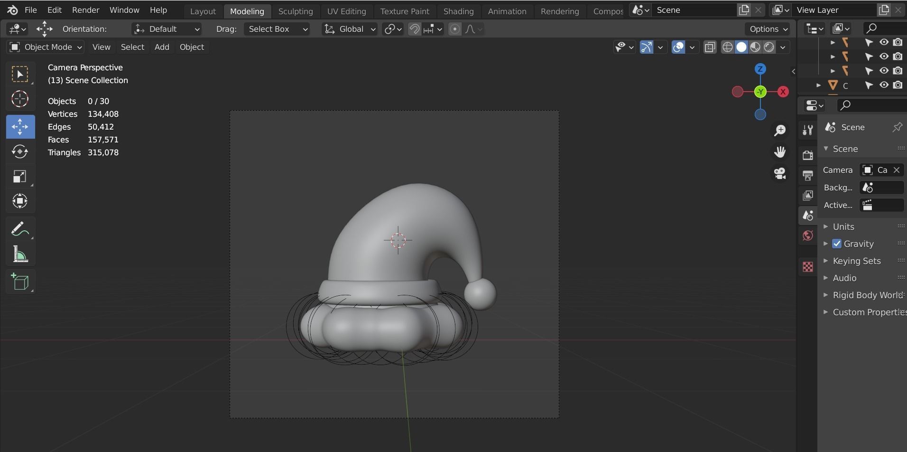Switch to wireframe viewport shading

[x=727, y=47]
